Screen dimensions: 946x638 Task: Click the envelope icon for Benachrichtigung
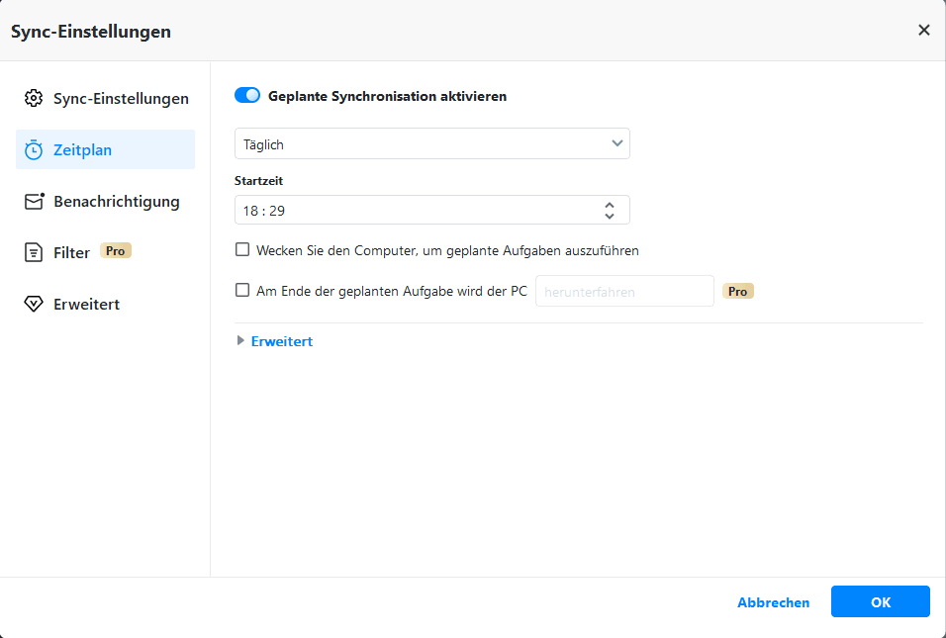click(x=35, y=202)
